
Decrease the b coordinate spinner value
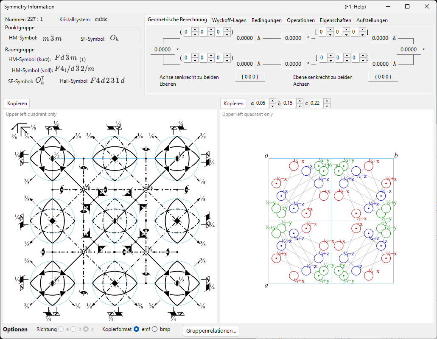(x=300, y=106)
